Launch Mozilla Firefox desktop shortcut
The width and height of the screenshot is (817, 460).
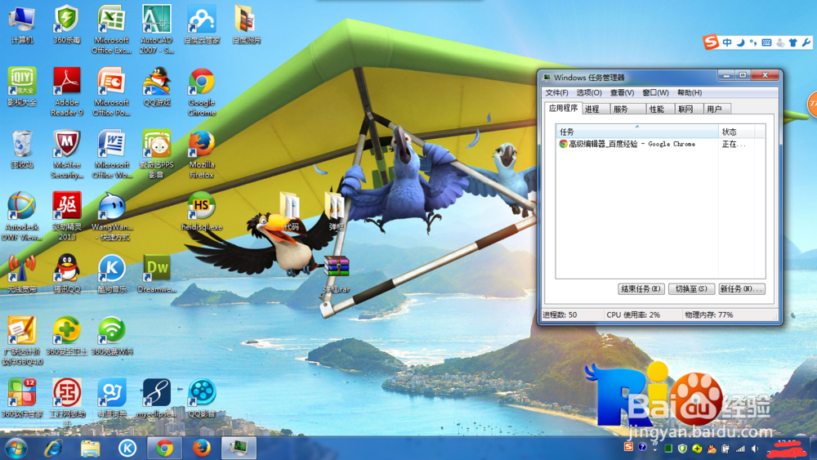point(202,154)
